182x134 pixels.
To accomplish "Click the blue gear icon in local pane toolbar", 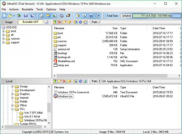I will tap(80, 81).
